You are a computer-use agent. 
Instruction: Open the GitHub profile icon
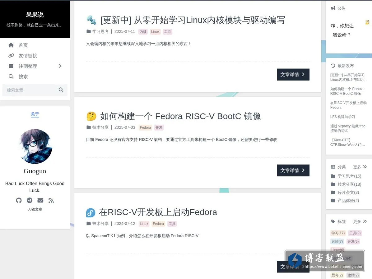coord(19,200)
